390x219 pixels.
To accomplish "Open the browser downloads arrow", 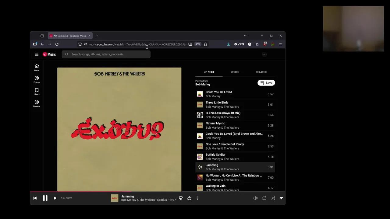I will coord(228,44).
